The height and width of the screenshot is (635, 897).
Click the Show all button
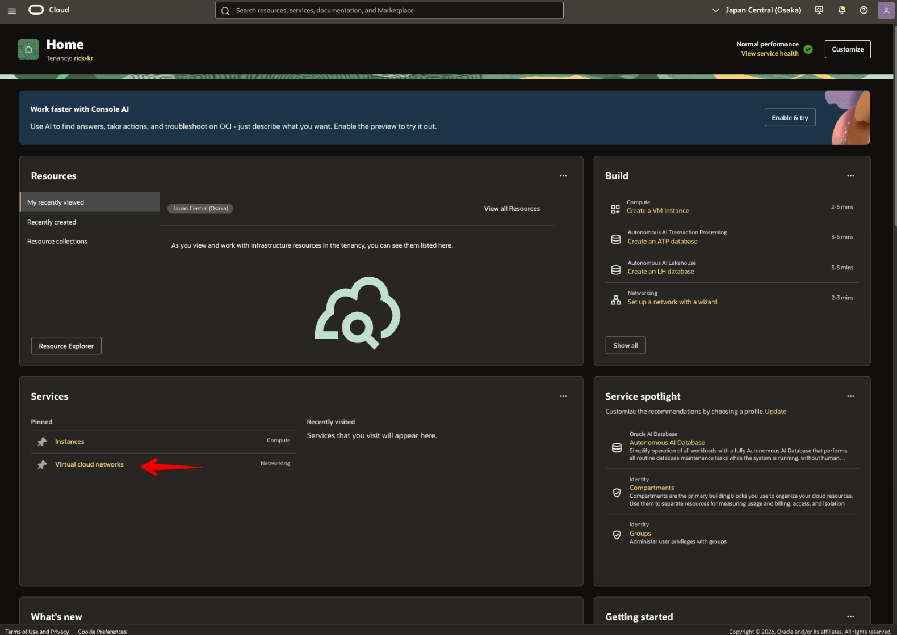(x=626, y=345)
